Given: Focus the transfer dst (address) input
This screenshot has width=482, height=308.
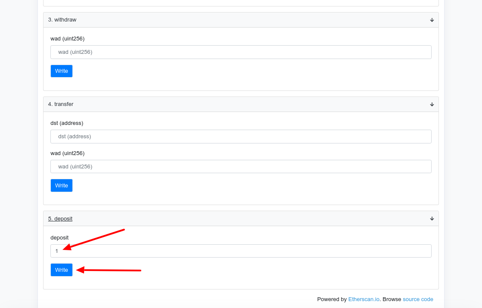Looking at the screenshot, I should tap(241, 137).
